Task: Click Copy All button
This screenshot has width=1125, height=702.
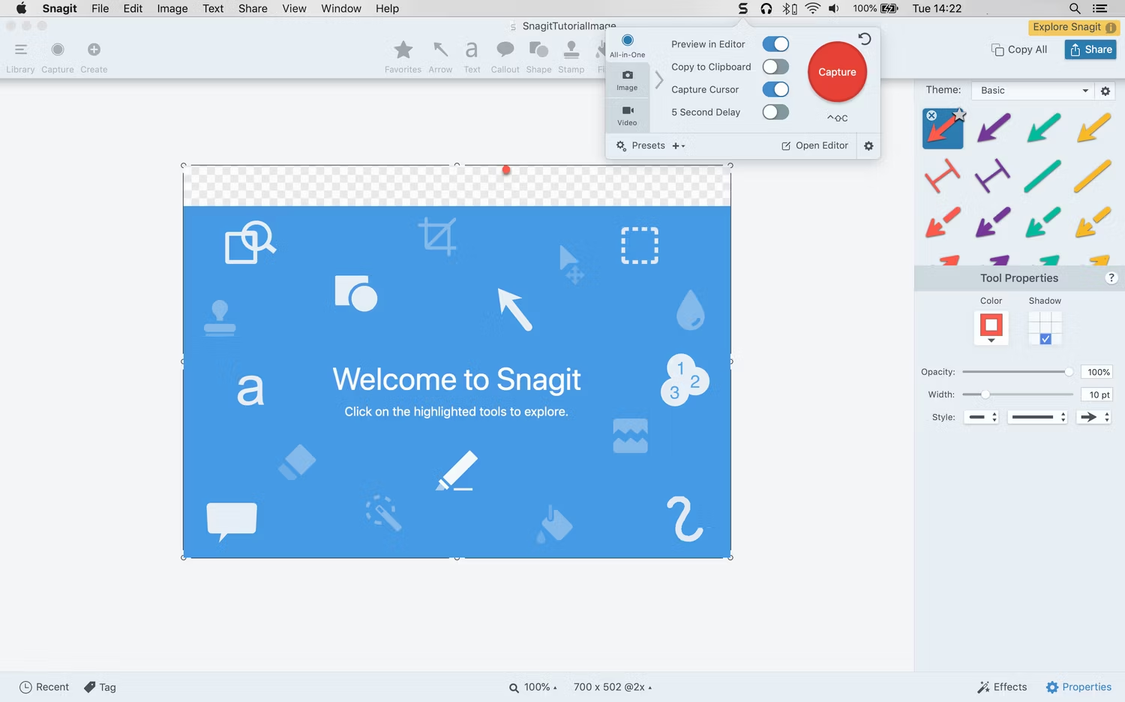Action: [x=1019, y=49]
